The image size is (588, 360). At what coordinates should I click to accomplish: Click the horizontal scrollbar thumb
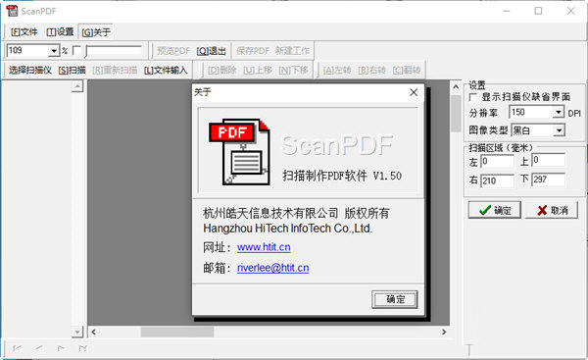click(177, 332)
